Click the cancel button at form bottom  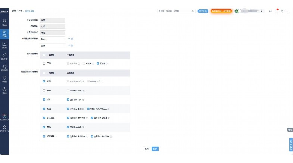[146, 148]
